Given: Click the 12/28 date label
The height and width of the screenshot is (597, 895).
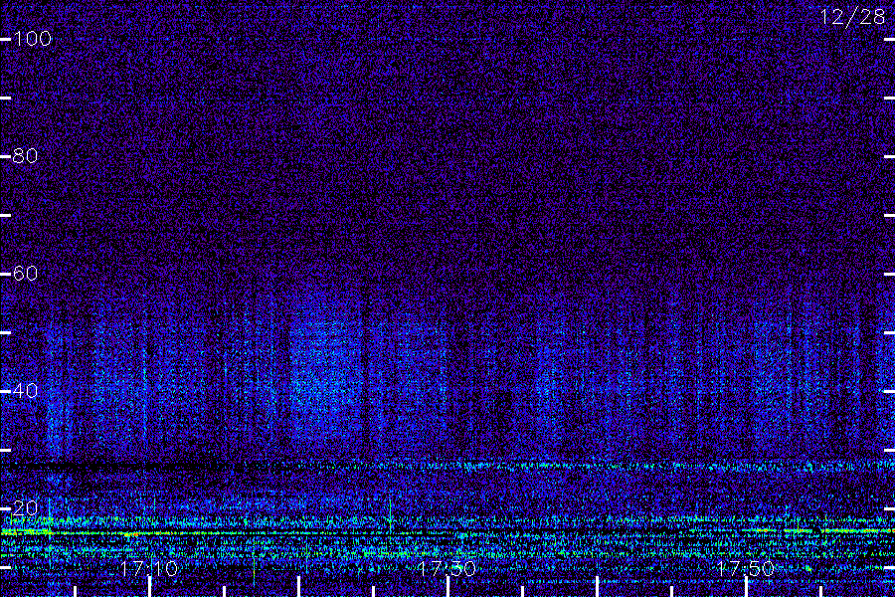Looking at the screenshot, I should (x=853, y=17).
